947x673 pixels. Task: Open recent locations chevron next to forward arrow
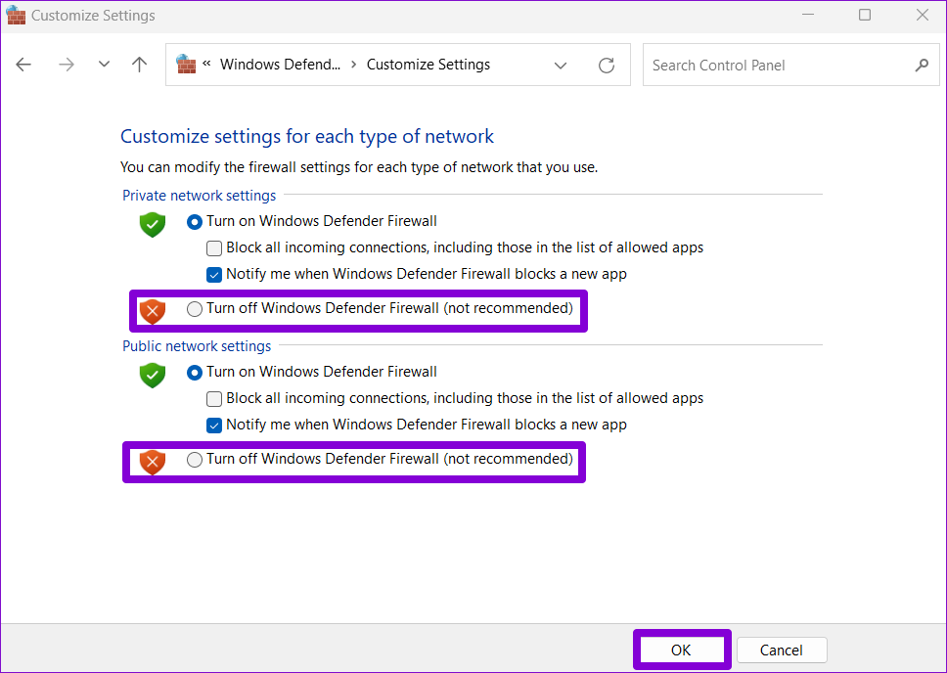tap(104, 64)
